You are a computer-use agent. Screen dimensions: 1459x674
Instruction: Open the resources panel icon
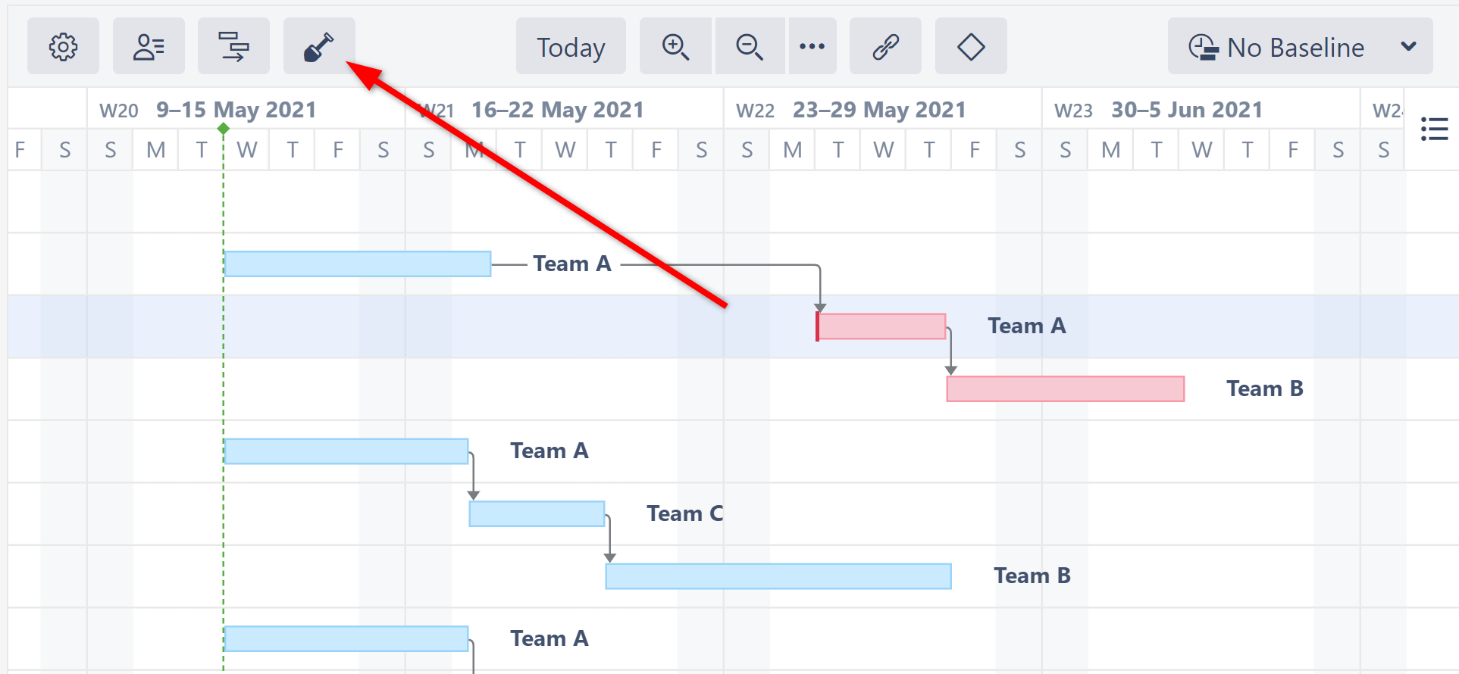(149, 47)
